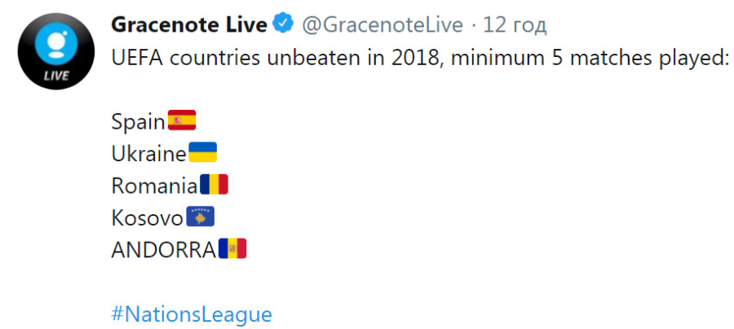This screenshot has height=329, width=734.
Task: Click the Romania flag emoji
Action: 214,184
